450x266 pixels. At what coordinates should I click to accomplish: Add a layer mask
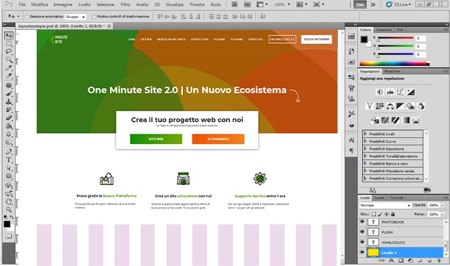(401, 260)
